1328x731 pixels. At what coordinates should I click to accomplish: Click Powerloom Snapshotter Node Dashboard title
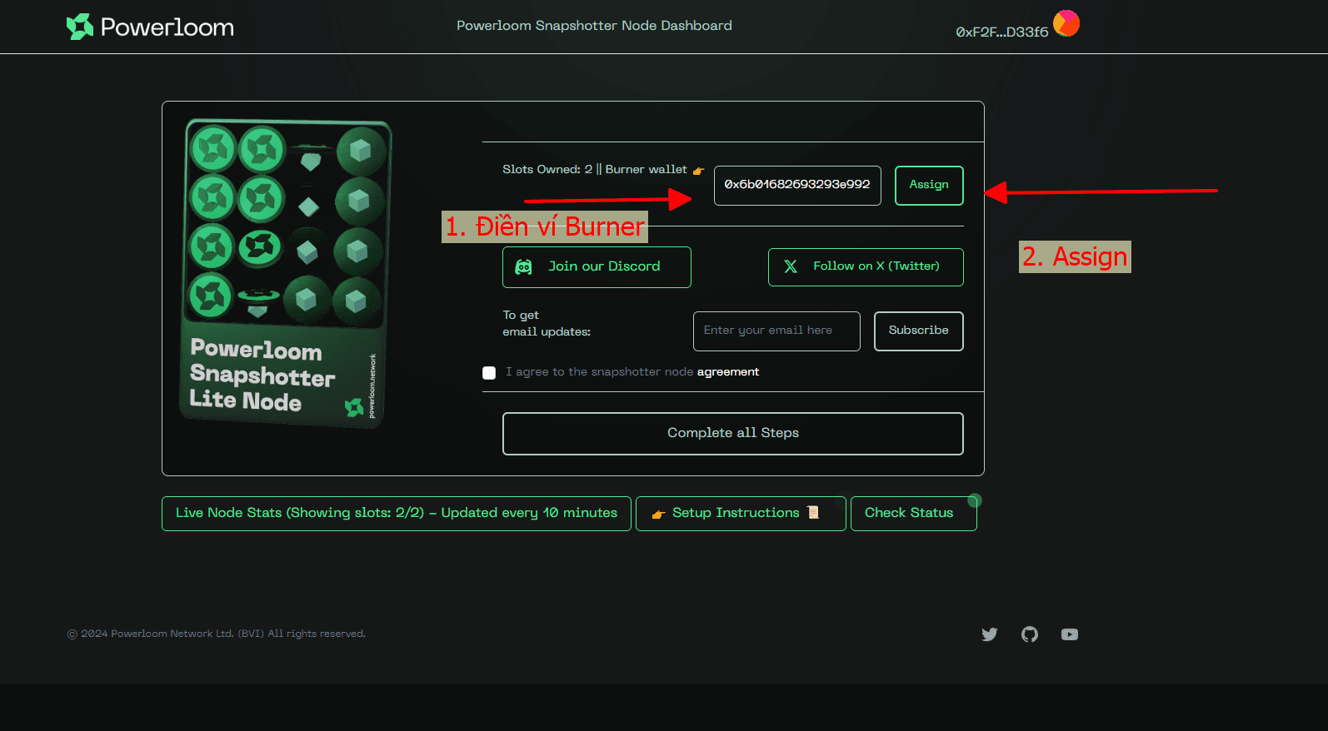(x=594, y=26)
